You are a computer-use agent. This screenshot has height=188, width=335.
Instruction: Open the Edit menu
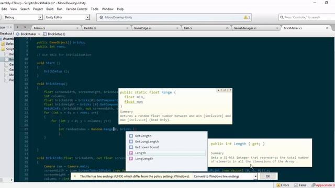4,9
